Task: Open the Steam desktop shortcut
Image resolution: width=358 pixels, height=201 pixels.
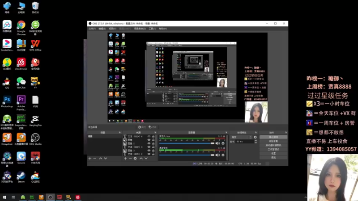Action: (x=21, y=177)
